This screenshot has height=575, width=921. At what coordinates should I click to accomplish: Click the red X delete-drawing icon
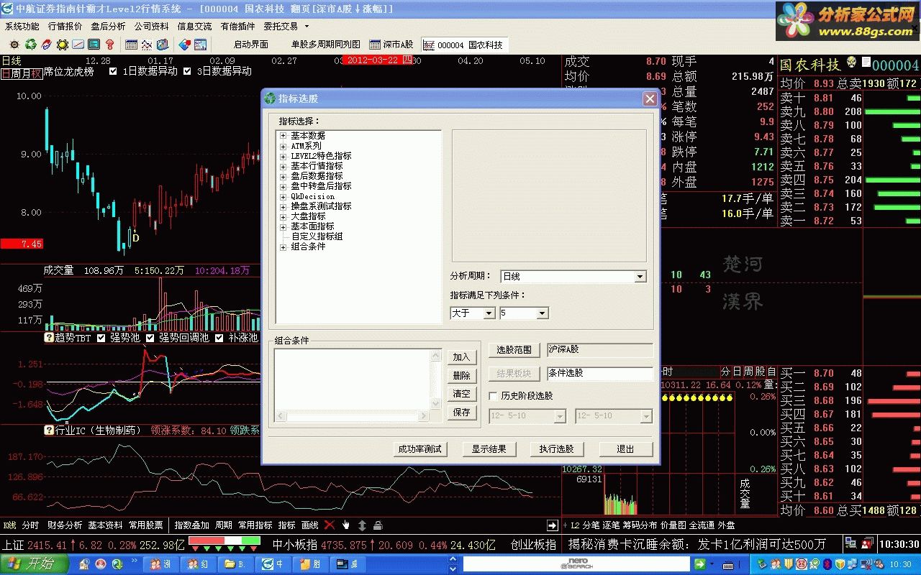point(330,525)
